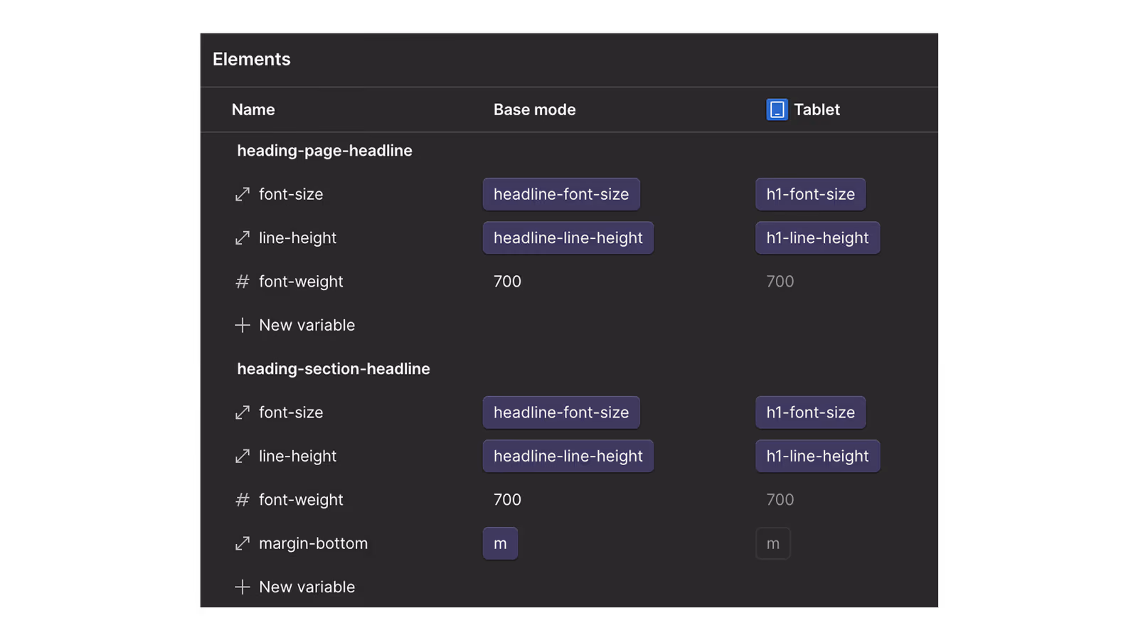
Task: Click the Elements panel title
Action: 252,59
